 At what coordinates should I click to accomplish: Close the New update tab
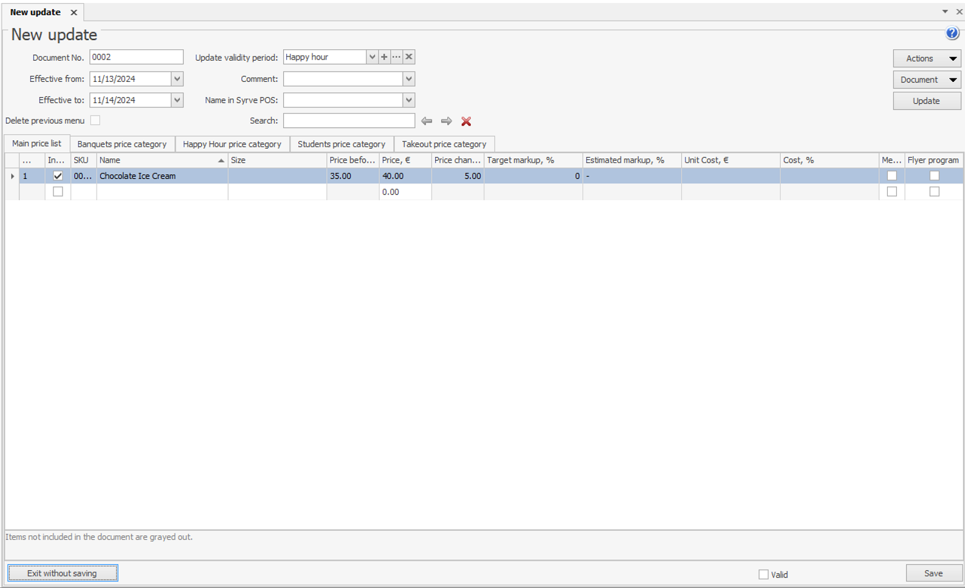(x=74, y=12)
